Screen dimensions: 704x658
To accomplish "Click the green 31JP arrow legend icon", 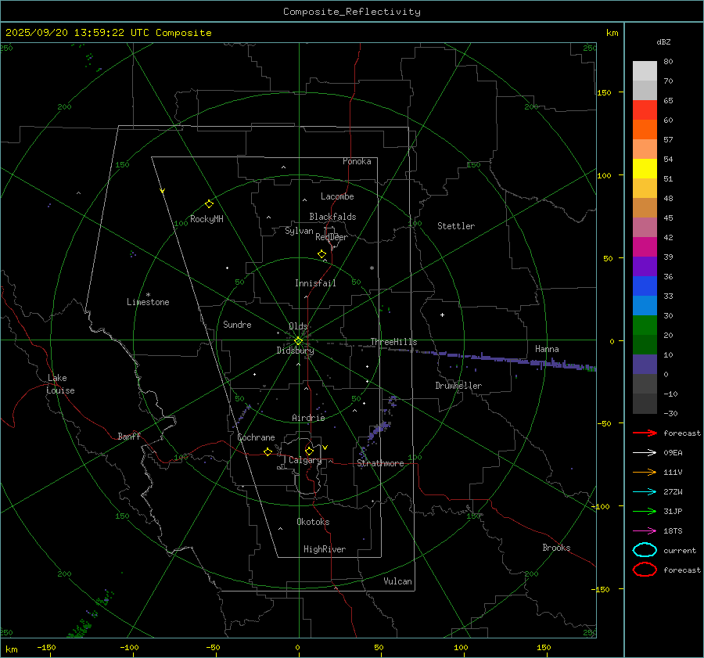I will (x=644, y=511).
